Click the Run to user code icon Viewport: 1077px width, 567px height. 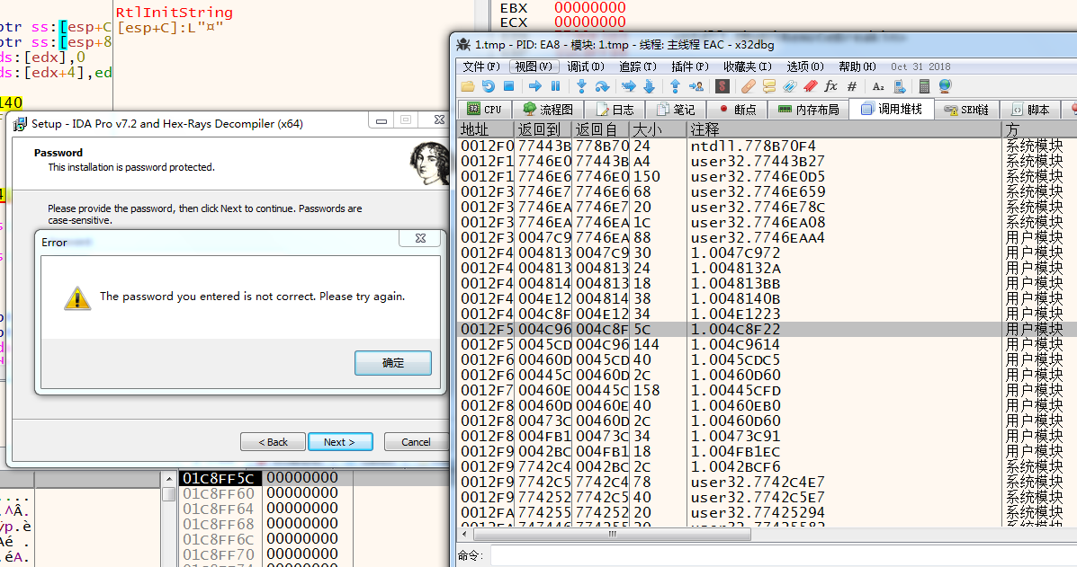click(x=696, y=86)
